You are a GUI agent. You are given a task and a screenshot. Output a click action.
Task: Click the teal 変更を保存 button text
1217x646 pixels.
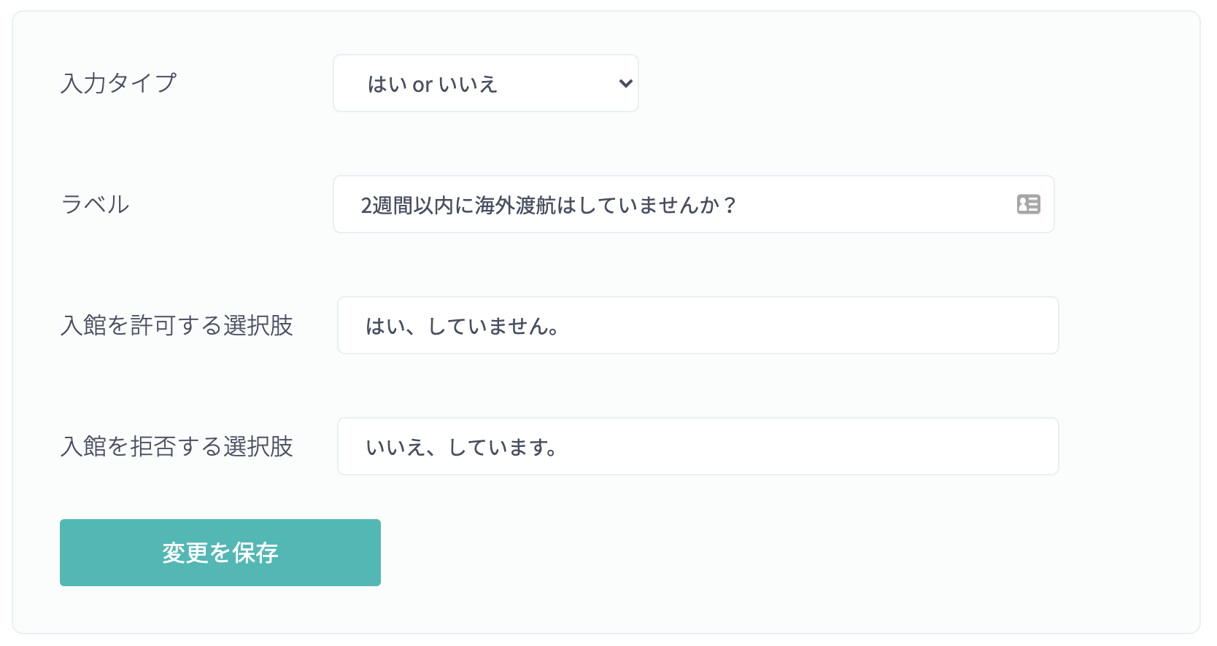(220, 553)
